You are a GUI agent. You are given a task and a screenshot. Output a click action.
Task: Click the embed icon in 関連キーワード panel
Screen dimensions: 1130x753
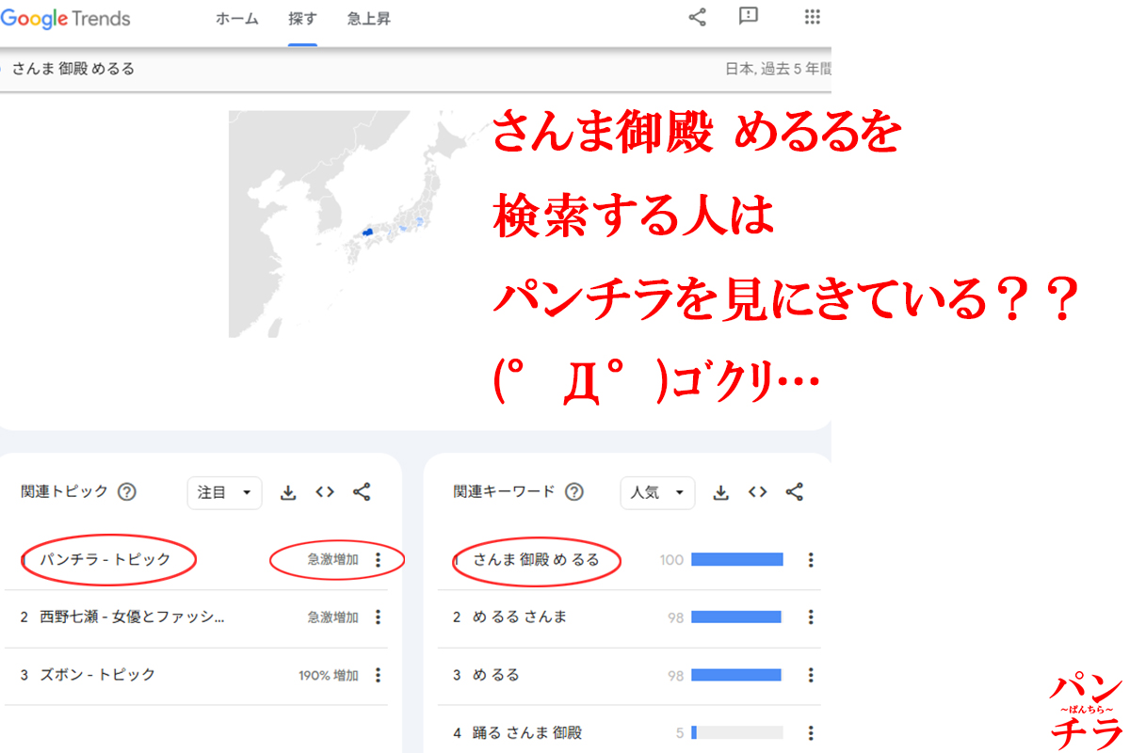click(758, 491)
